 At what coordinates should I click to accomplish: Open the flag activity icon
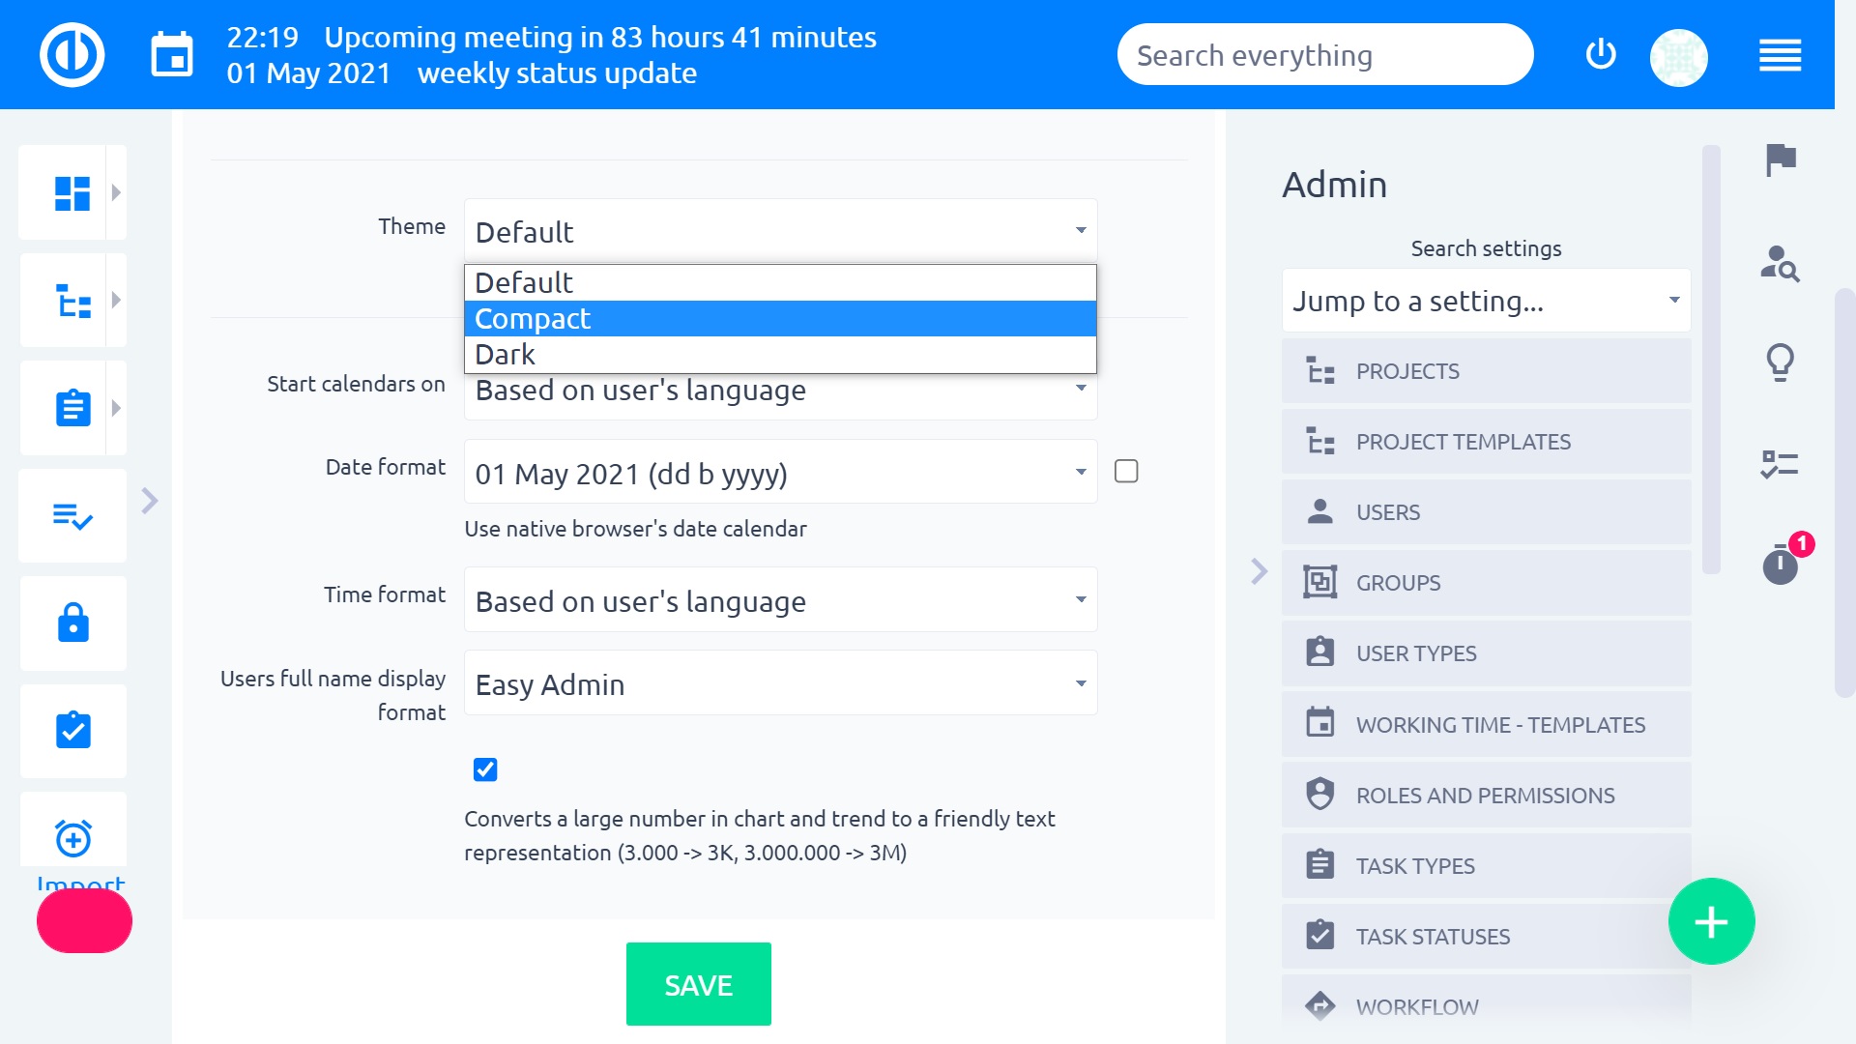(x=1780, y=159)
